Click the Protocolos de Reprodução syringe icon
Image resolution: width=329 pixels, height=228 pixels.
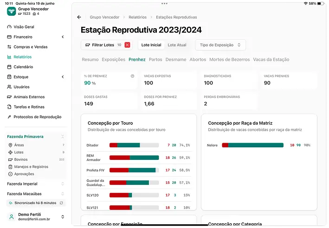(9, 117)
